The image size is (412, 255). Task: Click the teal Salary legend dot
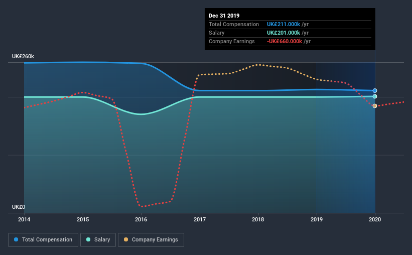pos(88,239)
